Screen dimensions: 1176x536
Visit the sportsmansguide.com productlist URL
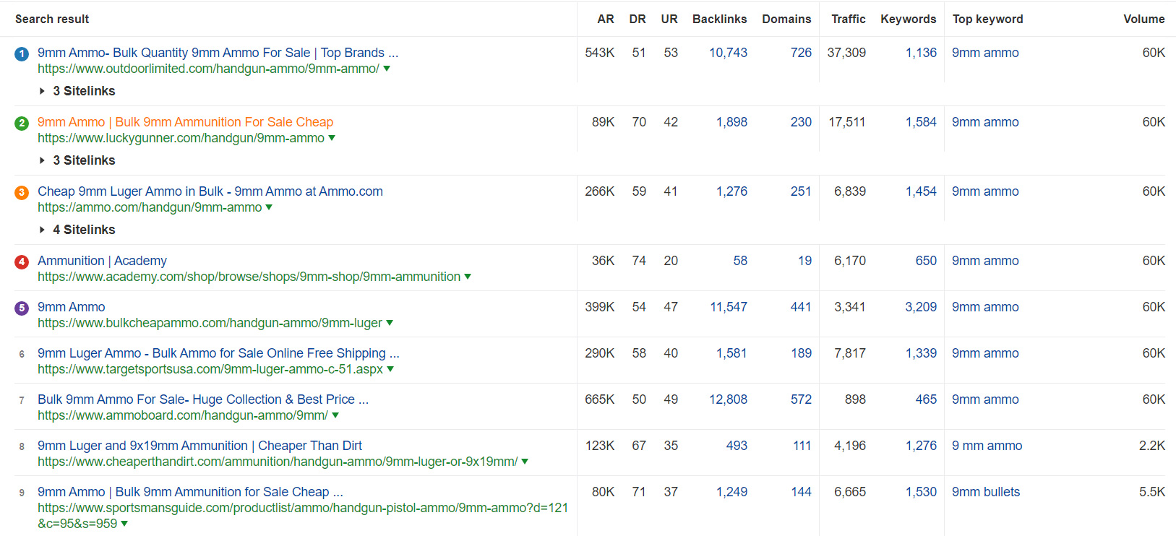[x=303, y=516]
